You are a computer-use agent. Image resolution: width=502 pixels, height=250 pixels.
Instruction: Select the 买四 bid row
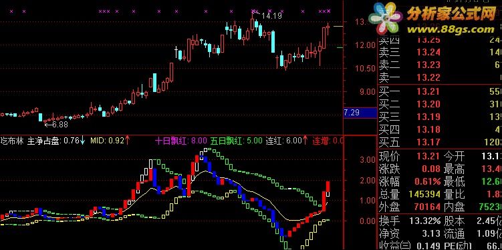point(440,129)
